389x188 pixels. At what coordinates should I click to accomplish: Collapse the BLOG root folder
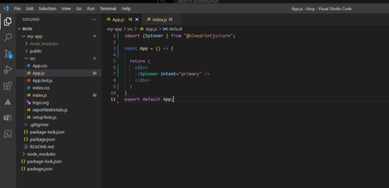27,29
